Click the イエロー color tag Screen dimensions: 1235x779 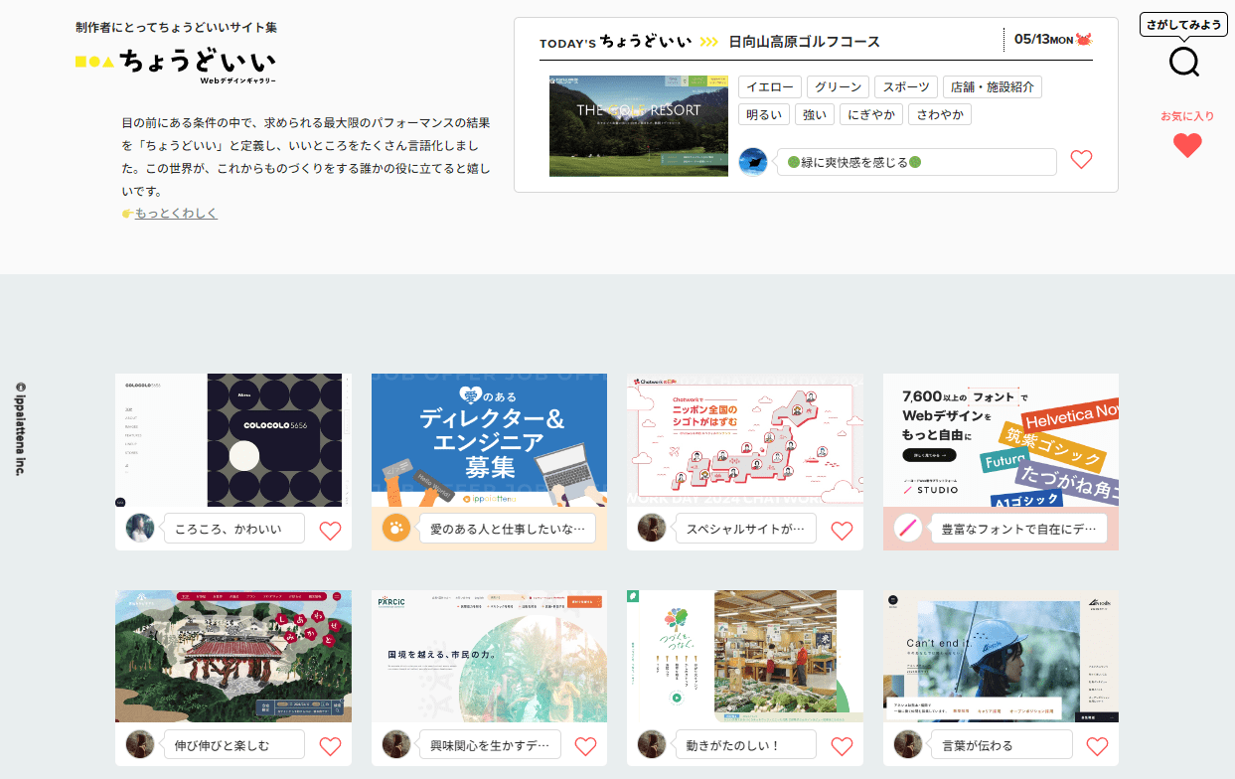pyautogui.click(x=770, y=86)
